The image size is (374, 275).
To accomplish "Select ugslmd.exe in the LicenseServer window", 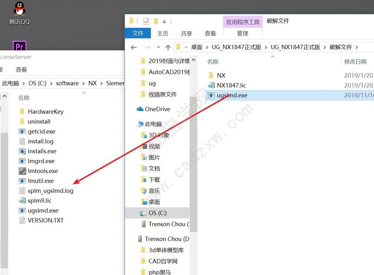I will coord(39,210).
